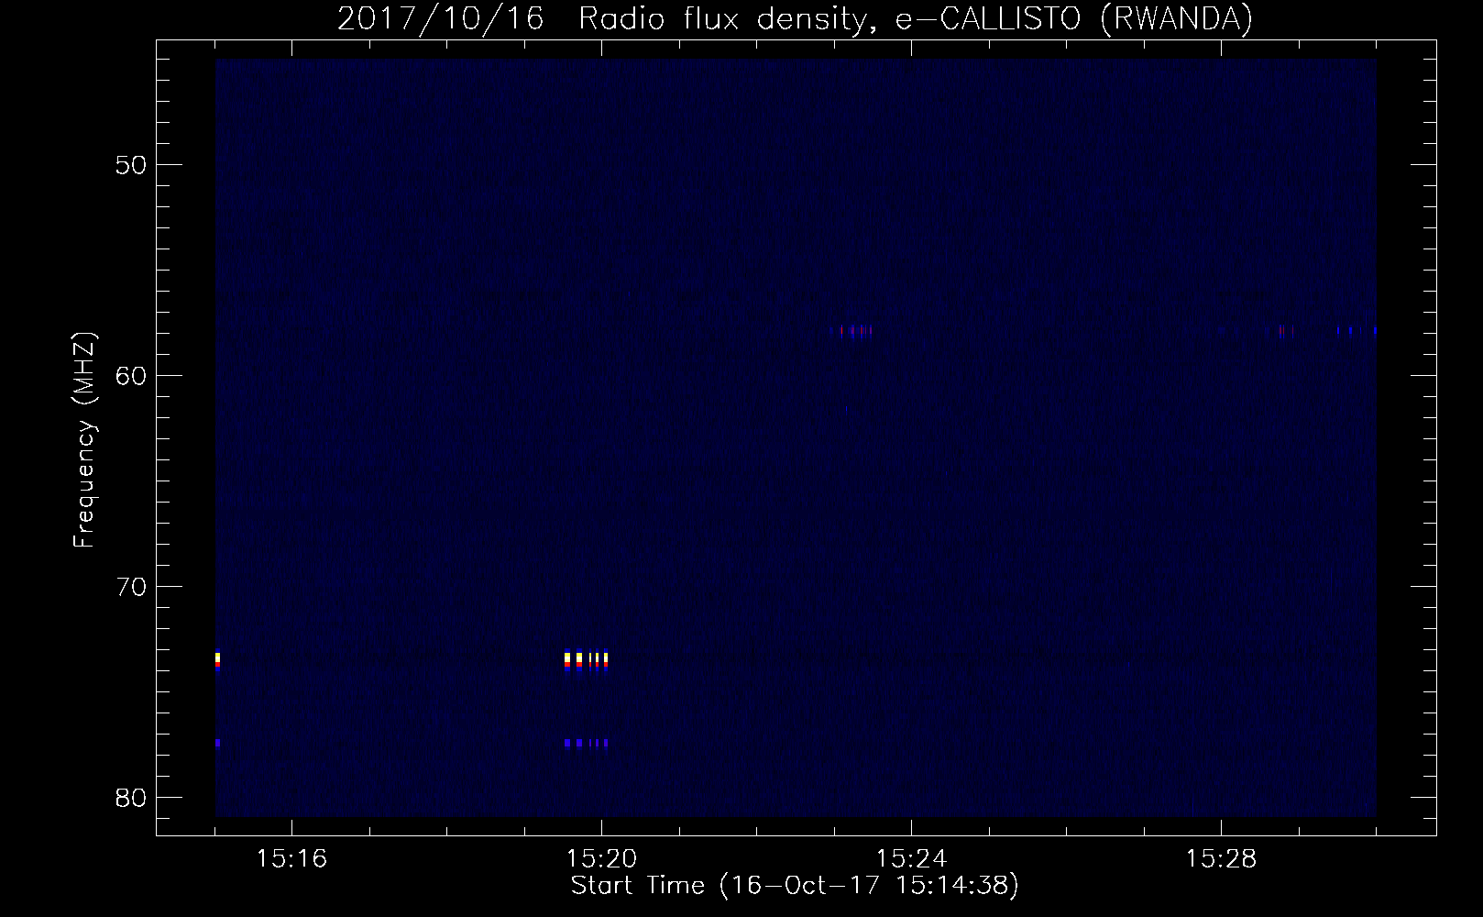This screenshot has width=1483, height=917.
Task: Click the frequency tick label '50'
Action: 132,165
